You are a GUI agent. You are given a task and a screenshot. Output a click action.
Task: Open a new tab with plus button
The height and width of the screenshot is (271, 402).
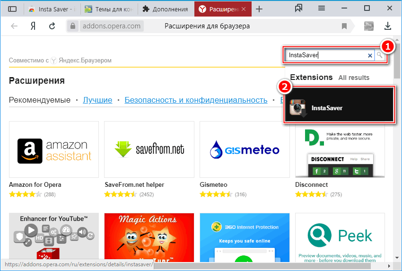point(259,9)
